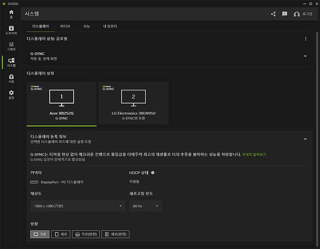This screenshot has width=320, height=249.
Task: Click the feedback notification icon
Action: pos(284,14)
